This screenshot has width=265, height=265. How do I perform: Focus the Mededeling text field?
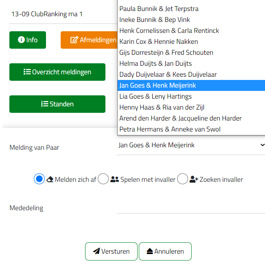tap(191, 207)
